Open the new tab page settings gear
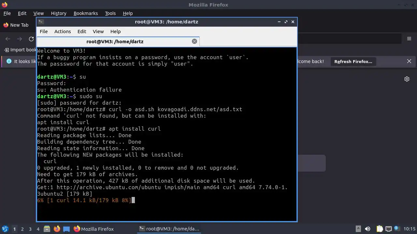Screen dimensions: 417x234 (407, 79)
